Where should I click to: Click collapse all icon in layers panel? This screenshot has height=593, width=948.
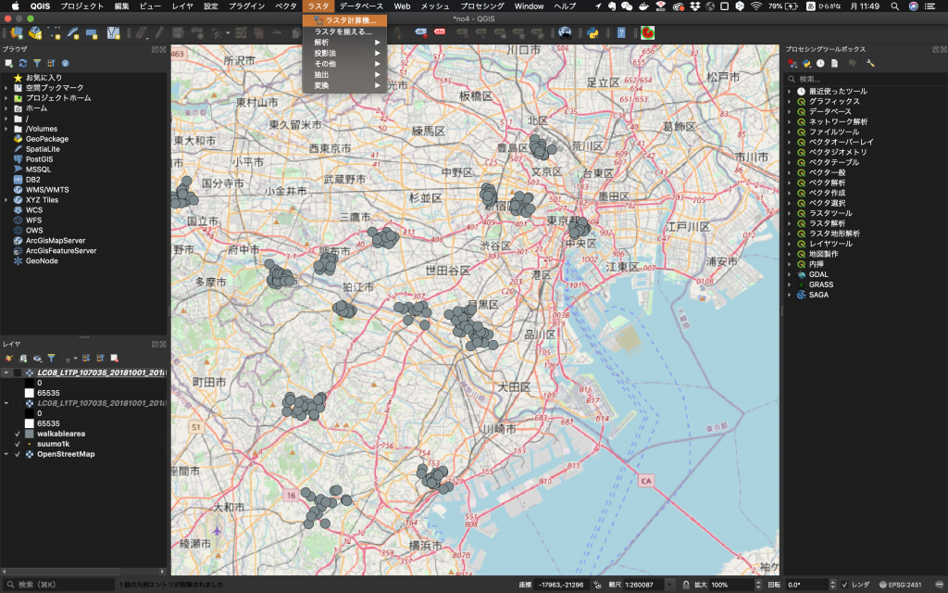pos(100,359)
